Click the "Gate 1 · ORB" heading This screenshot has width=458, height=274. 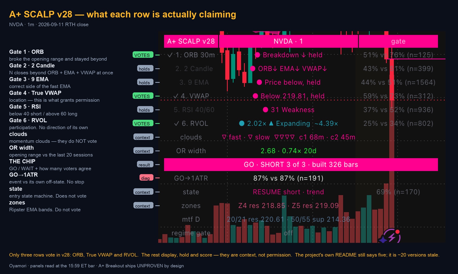tap(26, 52)
